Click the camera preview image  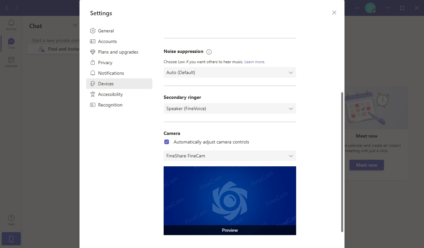tap(230, 201)
